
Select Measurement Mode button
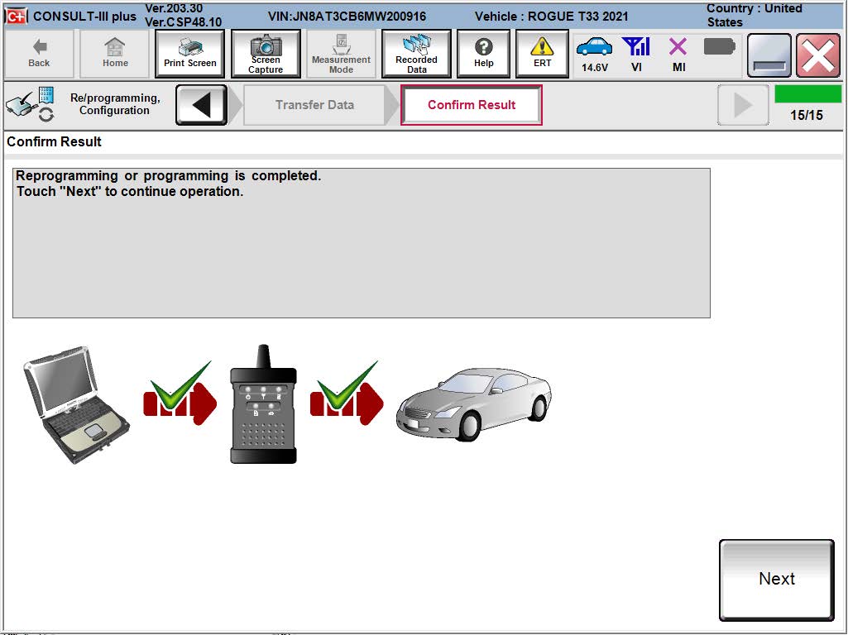pyautogui.click(x=341, y=54)
